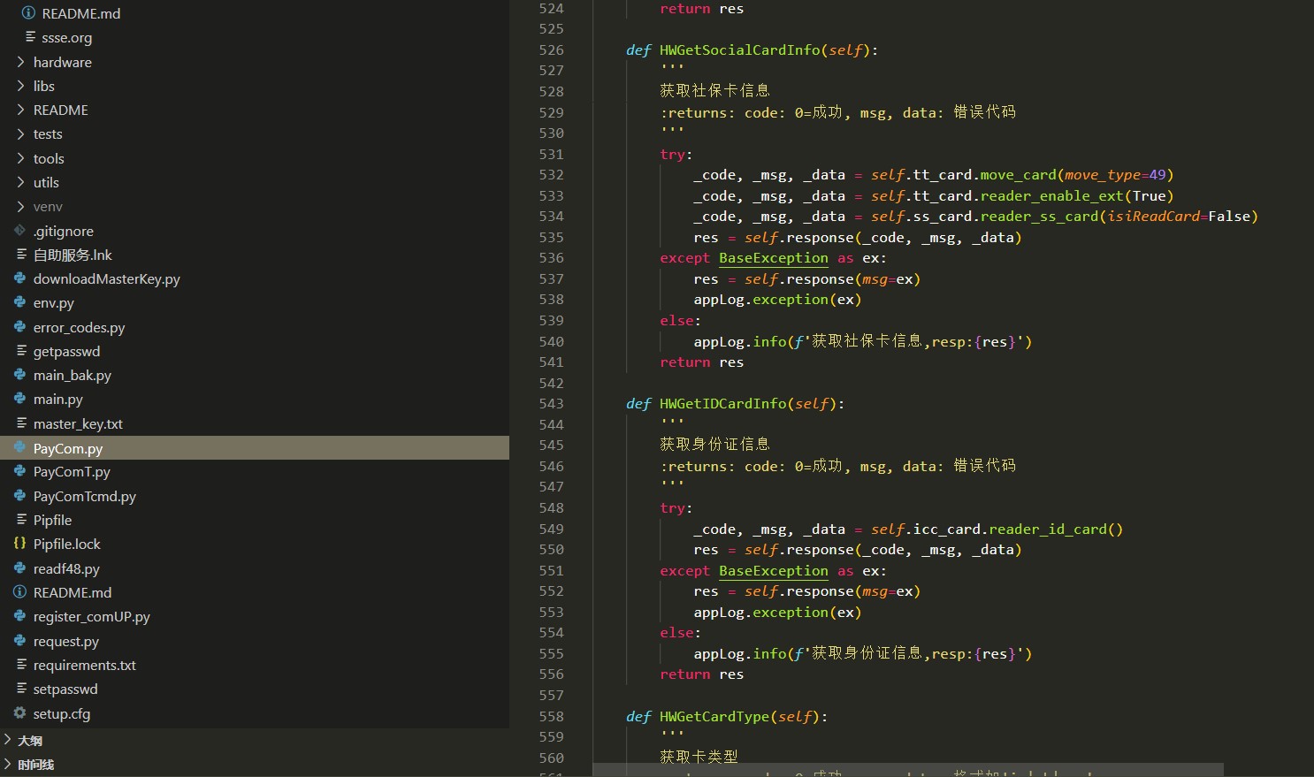The width and height of the screenshot is (1314, 777).
Task: Click the file icon beside 自助服务.lnk
Action: pyautogui.click(x=21, y=255)
